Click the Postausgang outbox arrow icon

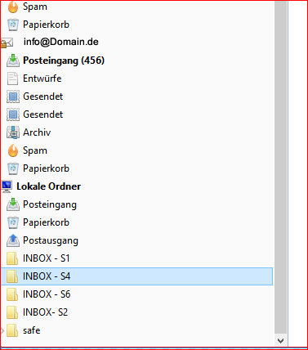point(13,240)
